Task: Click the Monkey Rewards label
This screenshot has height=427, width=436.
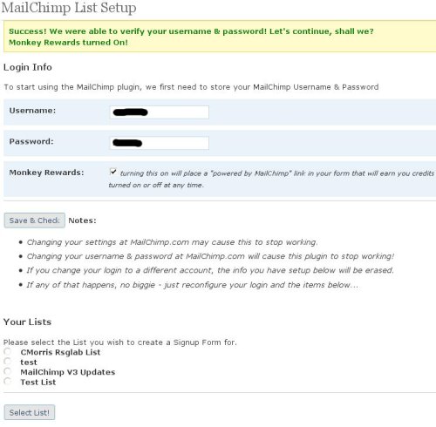Action: [x=46, y=173]
